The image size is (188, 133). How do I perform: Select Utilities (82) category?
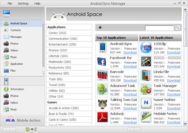(x=69, y=91)
